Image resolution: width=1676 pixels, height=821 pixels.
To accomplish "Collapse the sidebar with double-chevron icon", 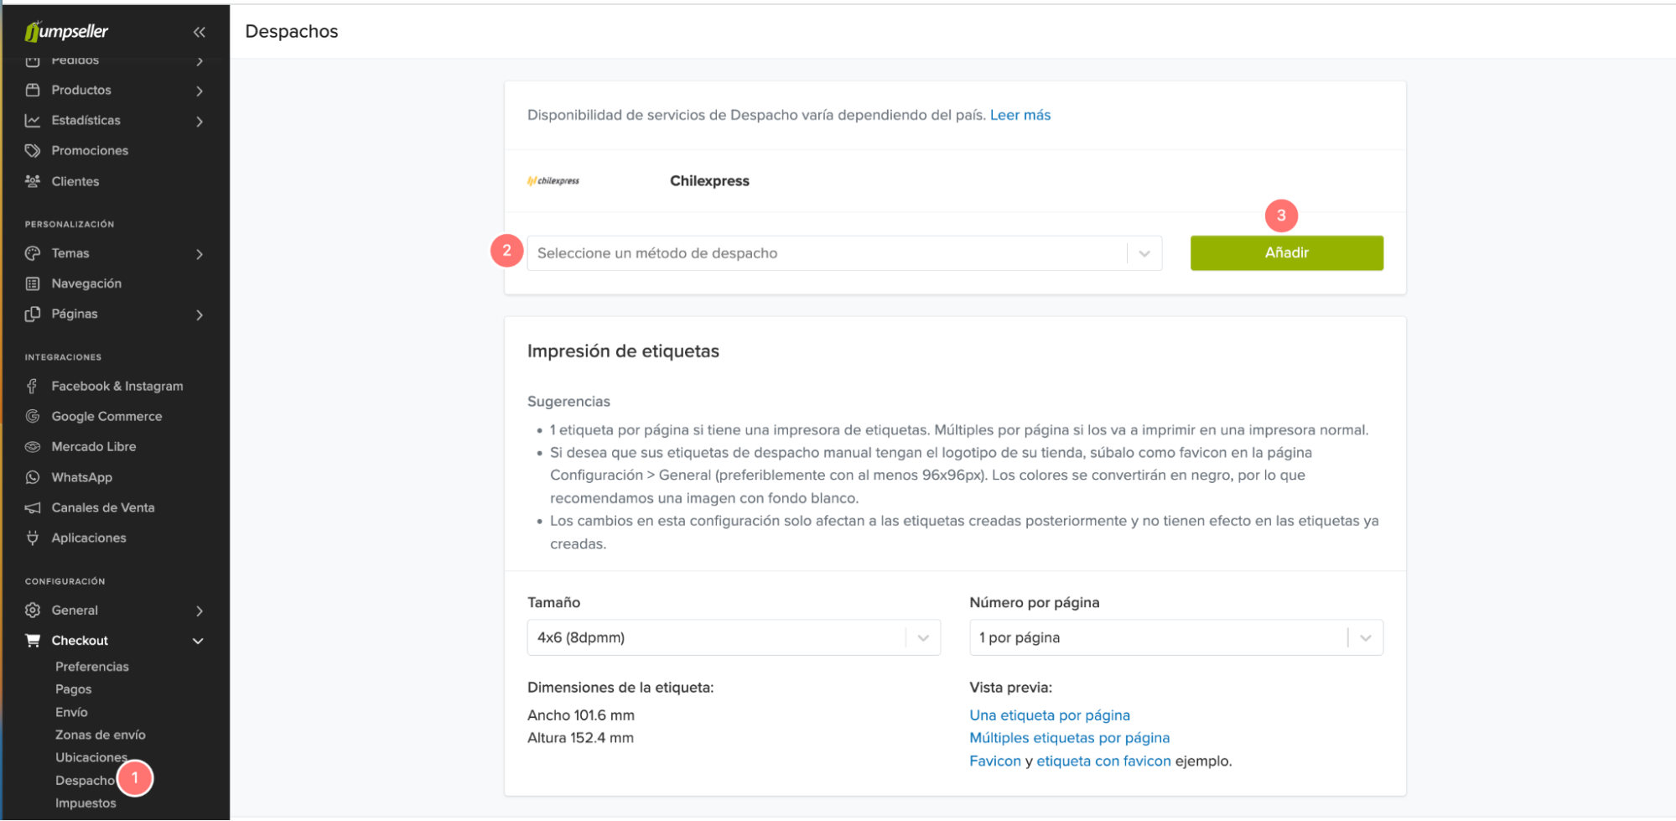I will (x=199, y=32).
